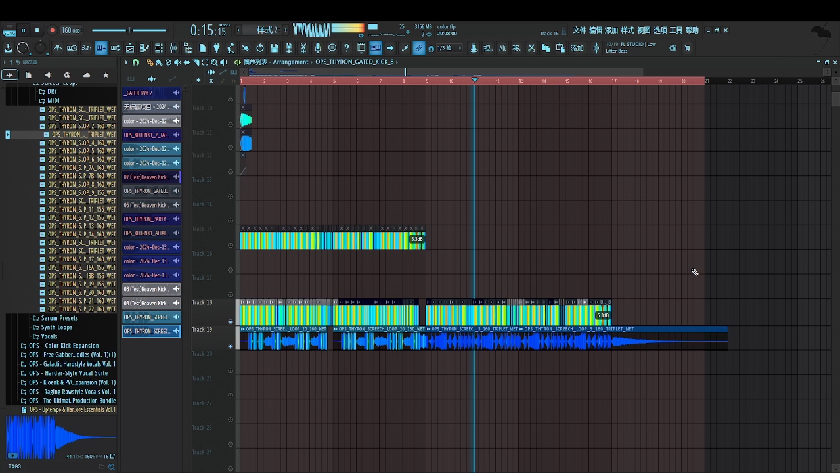
Task: Open the globe online content icon
Action: click(x=673, y=48)
